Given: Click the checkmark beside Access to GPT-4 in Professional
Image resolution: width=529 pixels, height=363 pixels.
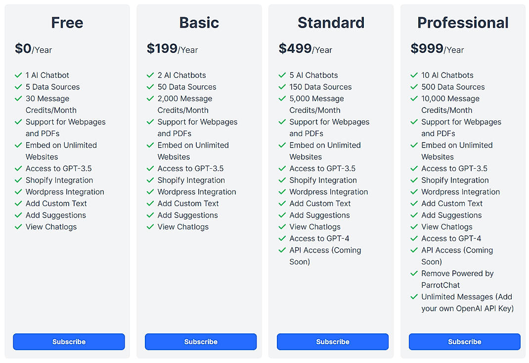Looking at the screenshot, I should [414, 238].
